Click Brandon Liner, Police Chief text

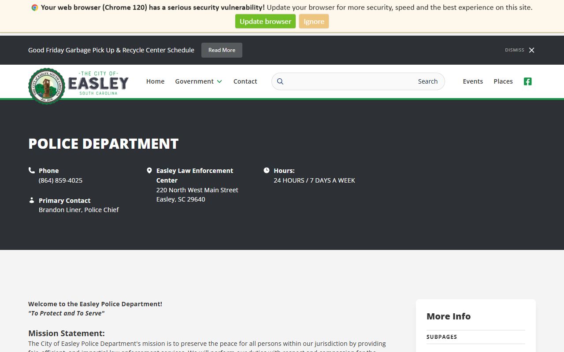click(x=79, y=210)
